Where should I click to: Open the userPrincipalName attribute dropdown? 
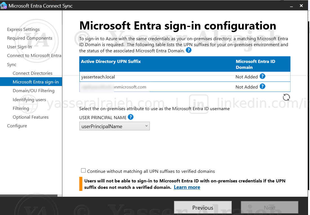(x=115, y=126)
